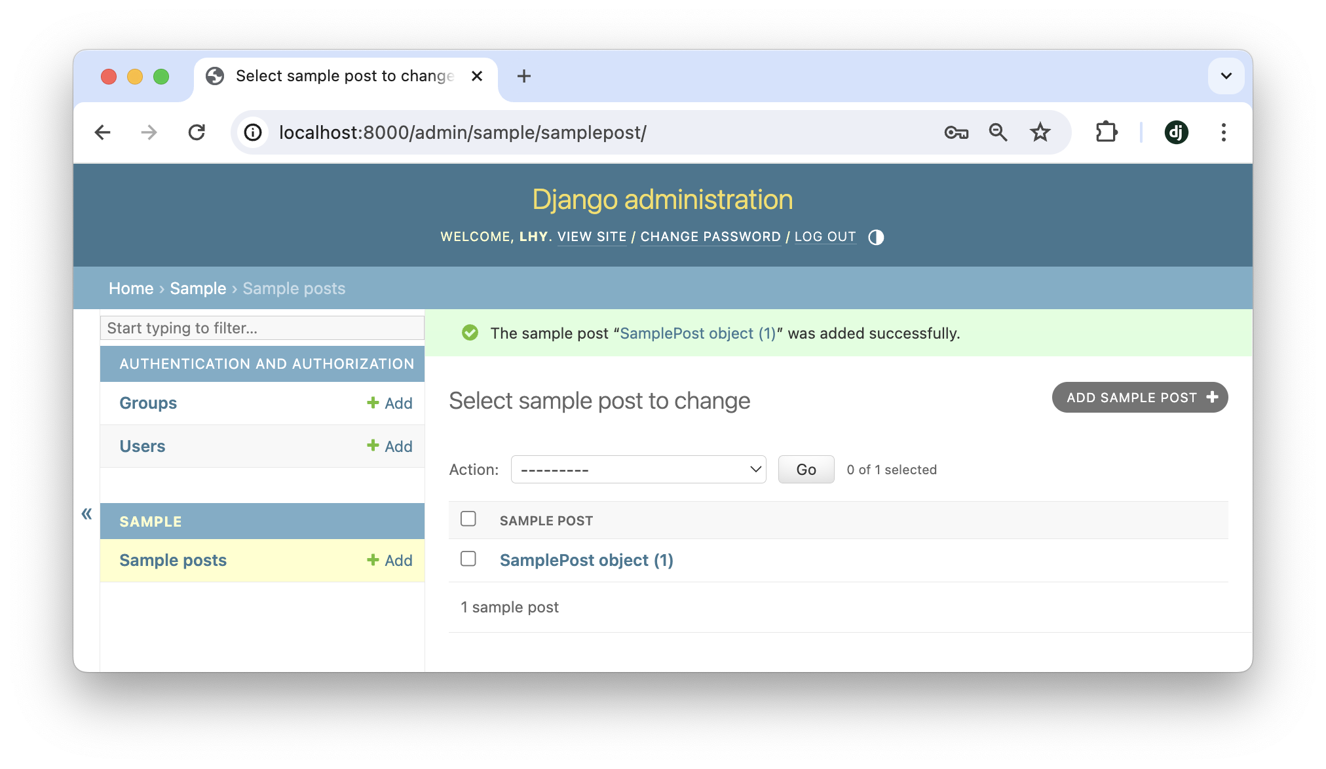Go to Home in the breadcrumb
Screen dimensions: 1326x769
(x=131, y=288)
